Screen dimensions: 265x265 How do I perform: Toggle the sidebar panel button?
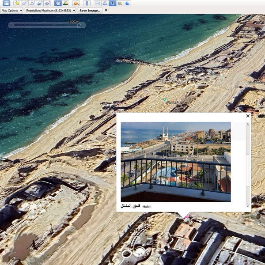click(x=6, y=3)
